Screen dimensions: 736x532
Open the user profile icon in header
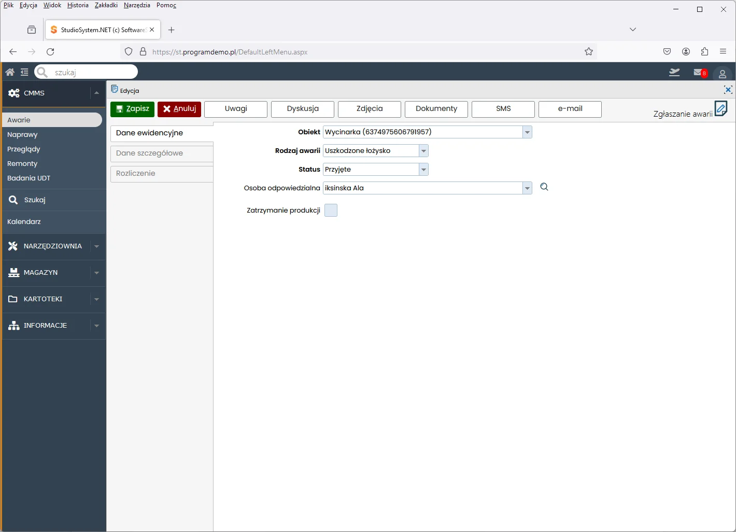[722, 74]
